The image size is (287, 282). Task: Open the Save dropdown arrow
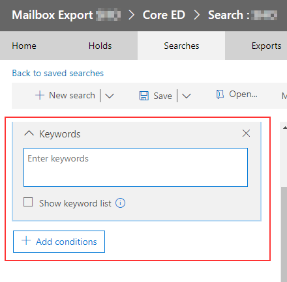coord(187,96)
